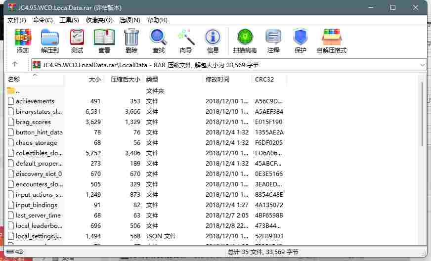431x261 pixels.
Task: Select the last_server_time file
Action: click(x=38, y=215)
